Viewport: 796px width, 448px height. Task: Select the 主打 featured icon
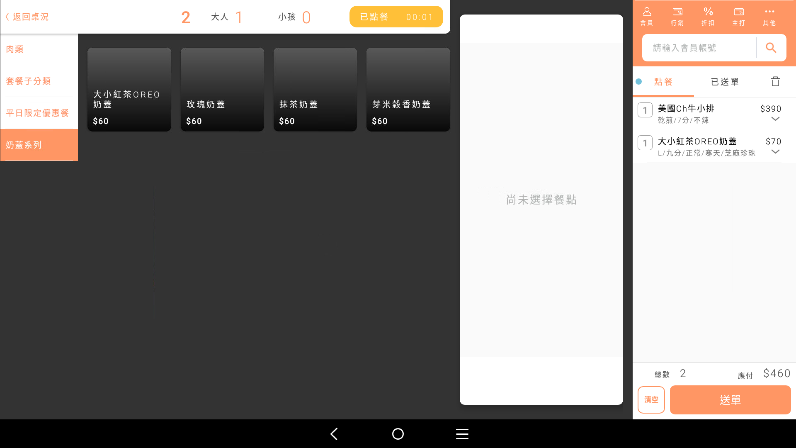(739, 16)
